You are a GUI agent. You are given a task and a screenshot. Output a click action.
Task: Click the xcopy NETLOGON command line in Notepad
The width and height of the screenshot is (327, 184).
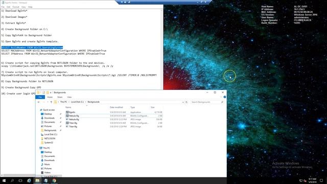click(57, 66)
